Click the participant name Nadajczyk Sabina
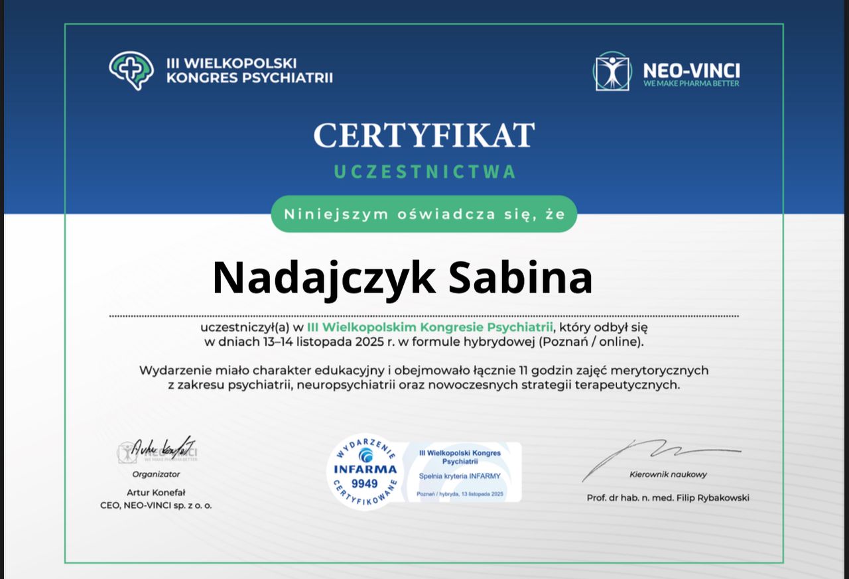The height and width of the screenshot is (579, 849). point(402,278)
